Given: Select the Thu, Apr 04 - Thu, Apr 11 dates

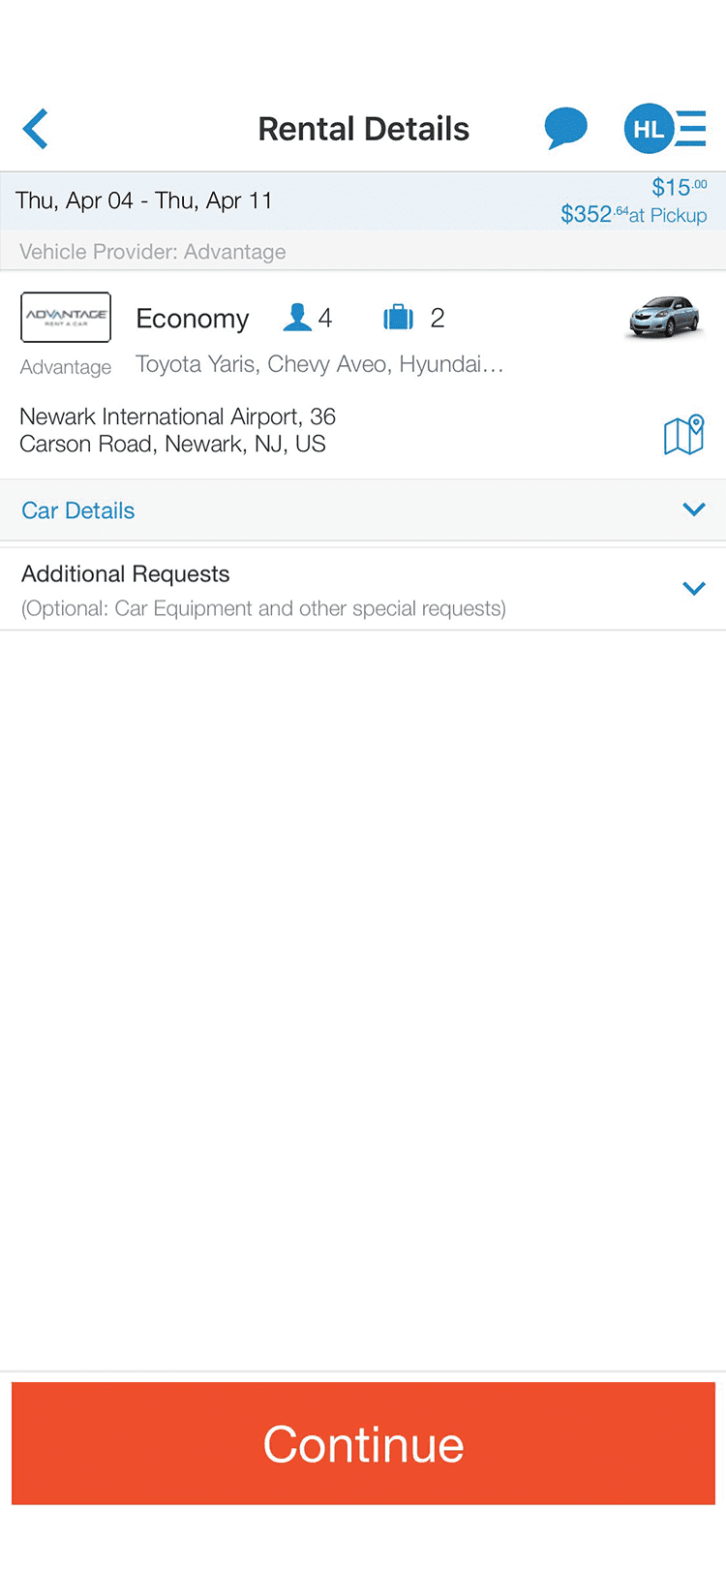Looking at the screenshot, I should click(x=144, y=200).
